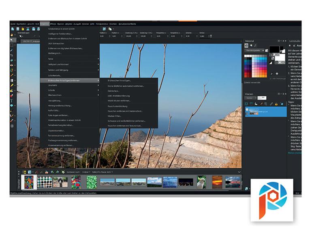Click the yellow toolbar icon beside New
The width and height of the screenshot is (312, 234).
coord(23,29)
